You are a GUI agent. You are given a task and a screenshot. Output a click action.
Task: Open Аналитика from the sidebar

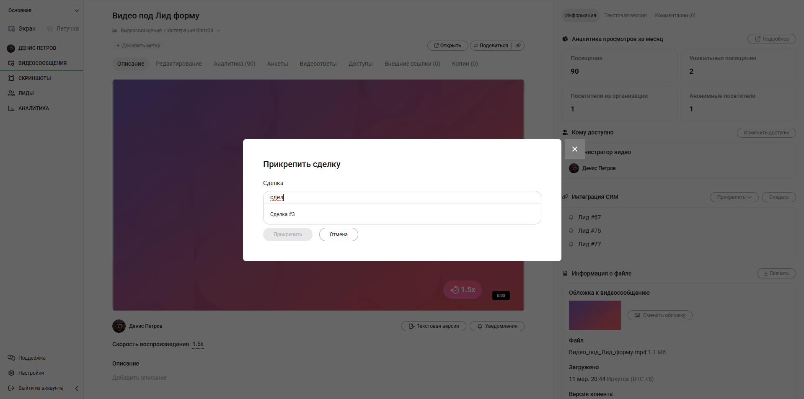point(34,108)
